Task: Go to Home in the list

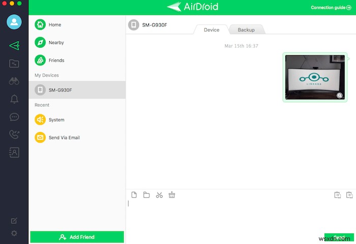Action: pyautogui.click(x=77, y=25)
